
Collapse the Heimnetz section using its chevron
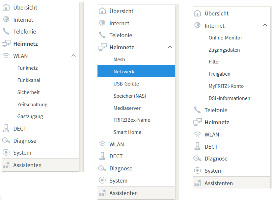pyautogui.click(x=170, y=47)
